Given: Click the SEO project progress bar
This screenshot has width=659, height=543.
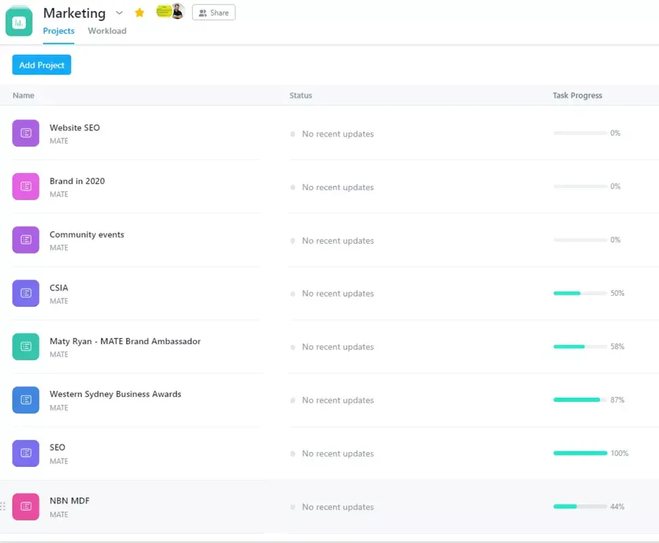Looking at the screenshot, I should [580, 453].
